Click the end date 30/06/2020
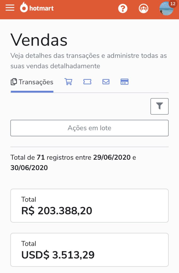 pos(29,168)
